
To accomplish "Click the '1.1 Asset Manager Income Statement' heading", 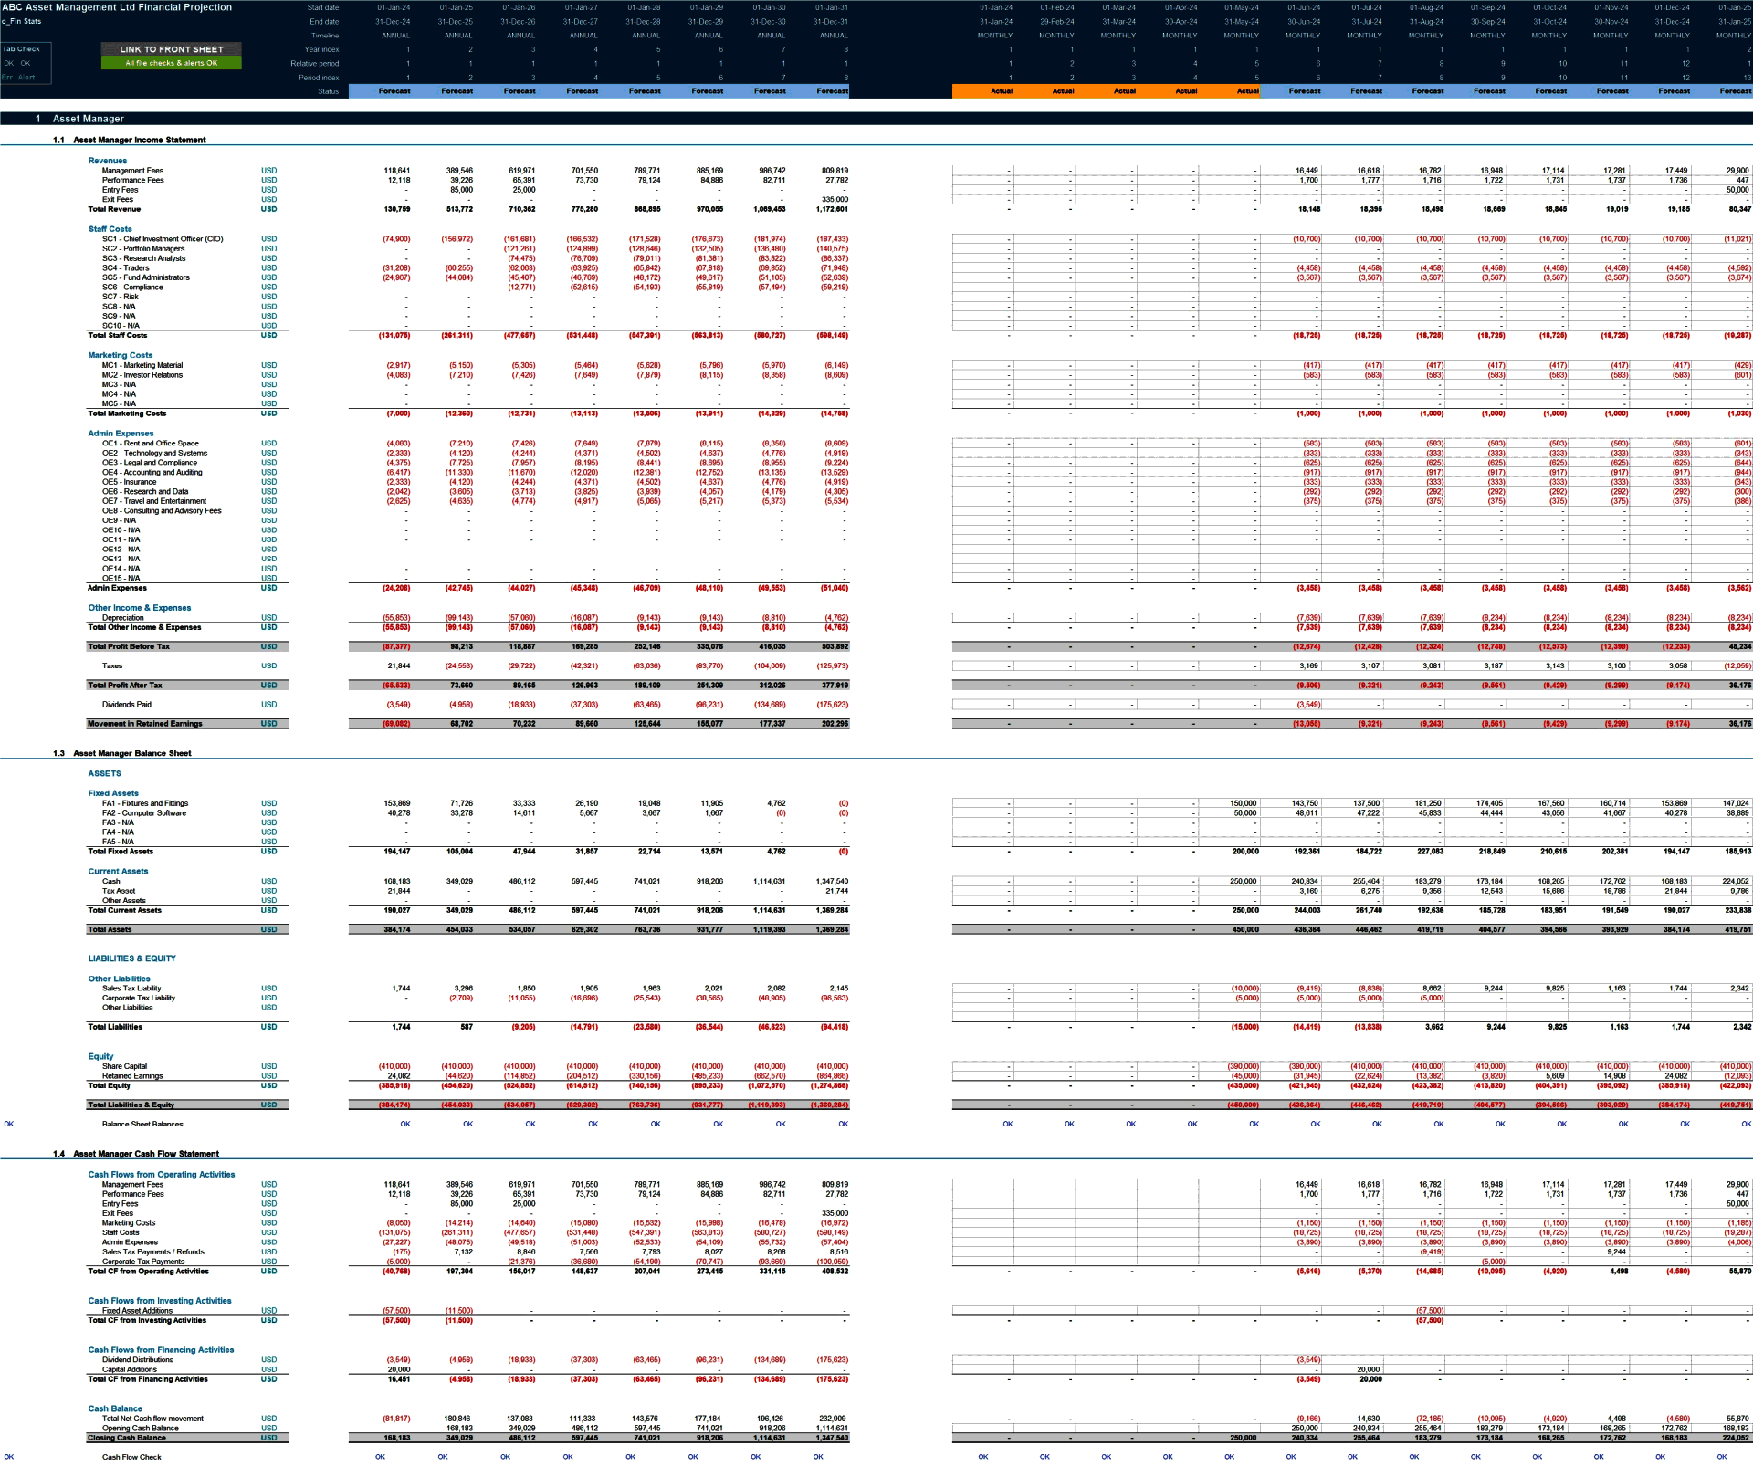I will [x=130, y=140].
